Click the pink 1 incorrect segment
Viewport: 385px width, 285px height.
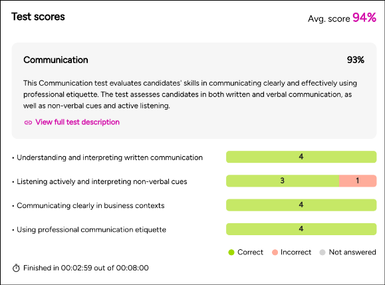358,181
